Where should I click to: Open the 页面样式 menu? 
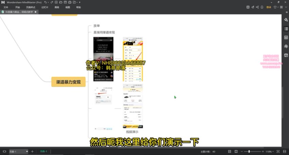pyautogui.click(x=31, y=7)
